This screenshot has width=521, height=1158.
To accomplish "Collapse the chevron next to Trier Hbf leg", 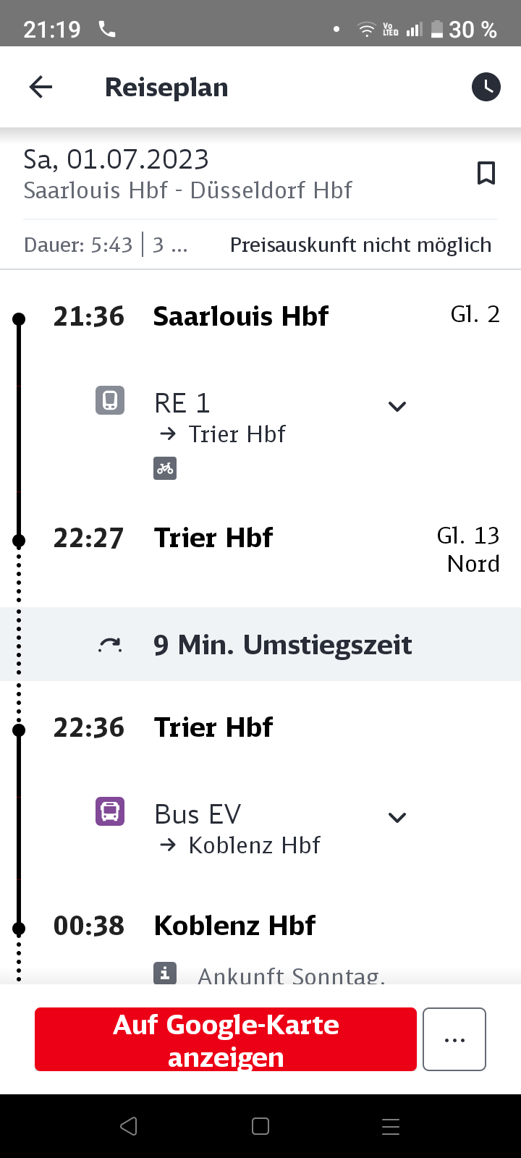I will (397, 406).
